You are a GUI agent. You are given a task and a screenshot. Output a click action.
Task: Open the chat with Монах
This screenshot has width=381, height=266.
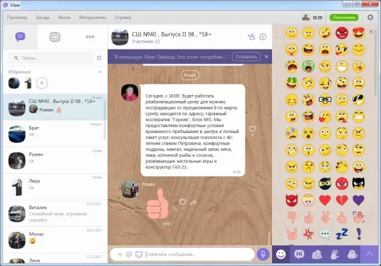[x=55, y=240]
